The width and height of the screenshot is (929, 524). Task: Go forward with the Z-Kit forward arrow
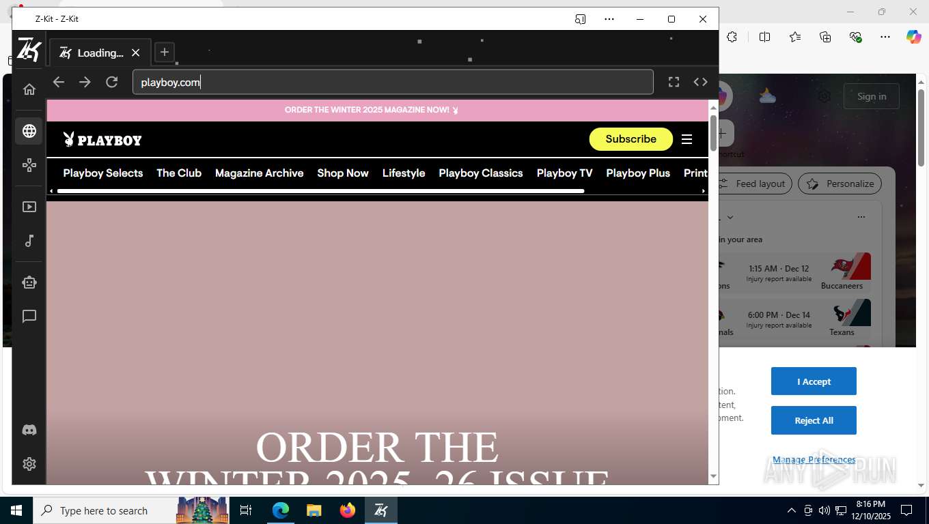(x=85, y=82)
